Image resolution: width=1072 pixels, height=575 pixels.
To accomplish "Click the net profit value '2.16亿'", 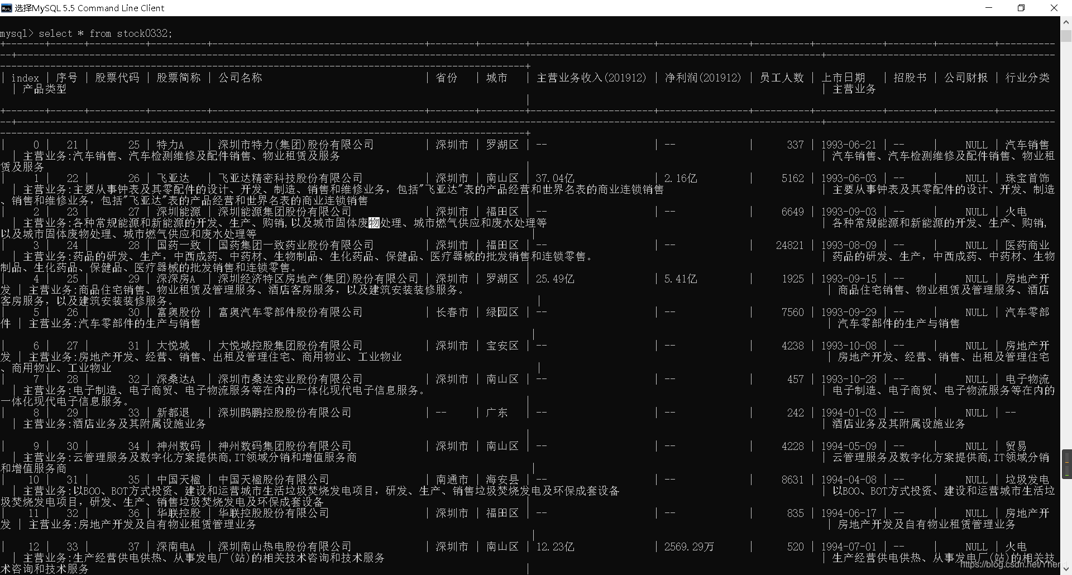I will (x=681, y=178).
